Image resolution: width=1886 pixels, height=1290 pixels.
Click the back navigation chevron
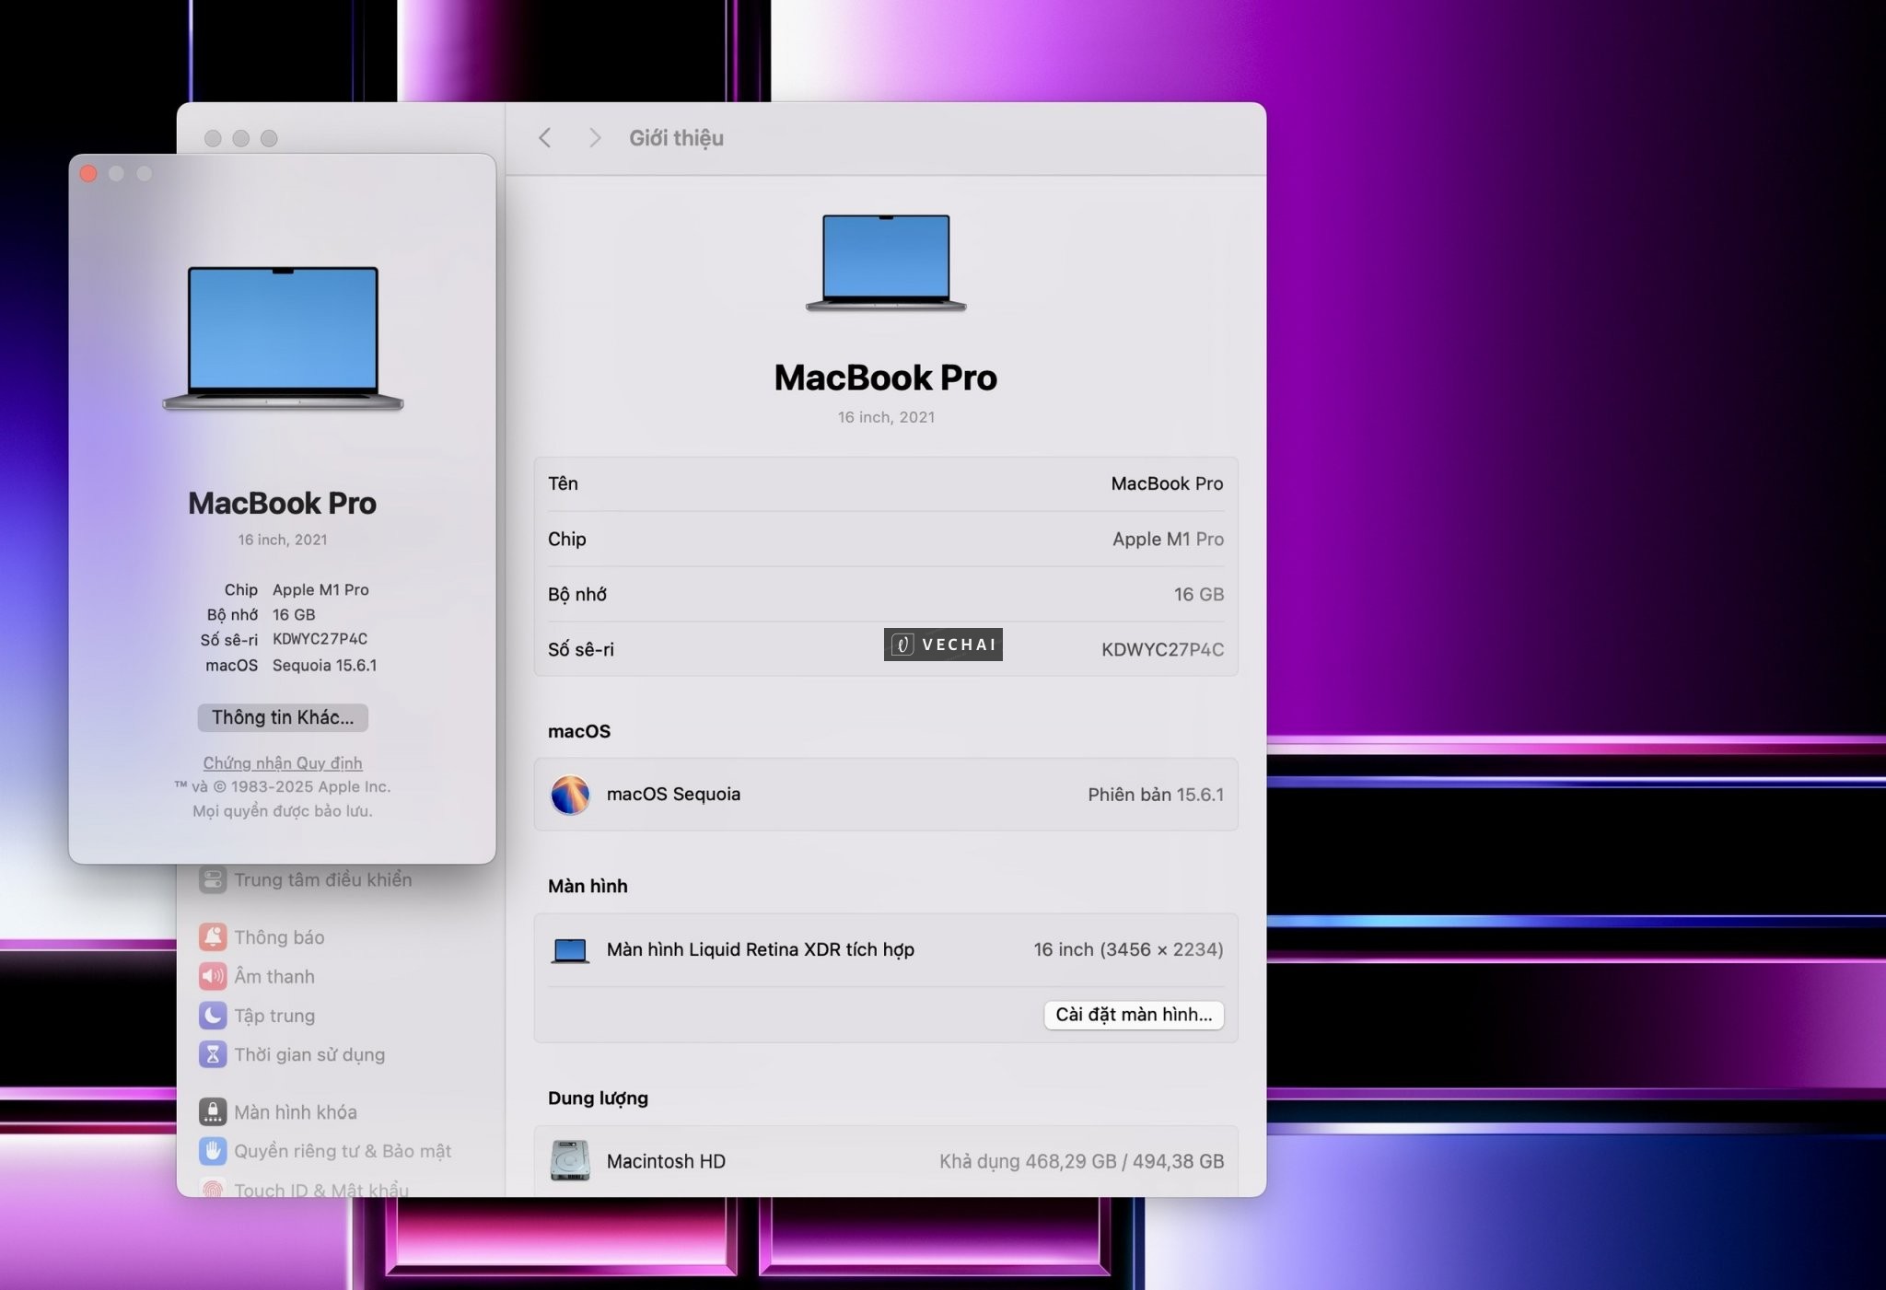(x=545, y=137)
